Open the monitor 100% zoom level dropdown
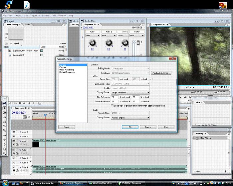 190,87
